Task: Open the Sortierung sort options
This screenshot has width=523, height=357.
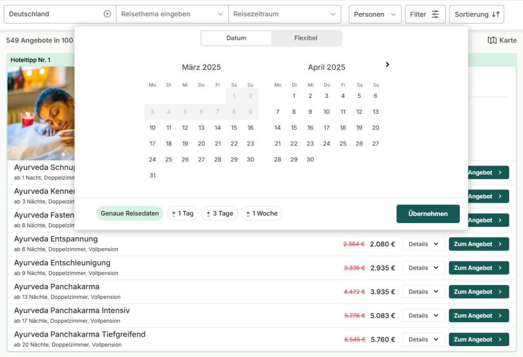Action: pyautogui.click(x=477, y=14)
